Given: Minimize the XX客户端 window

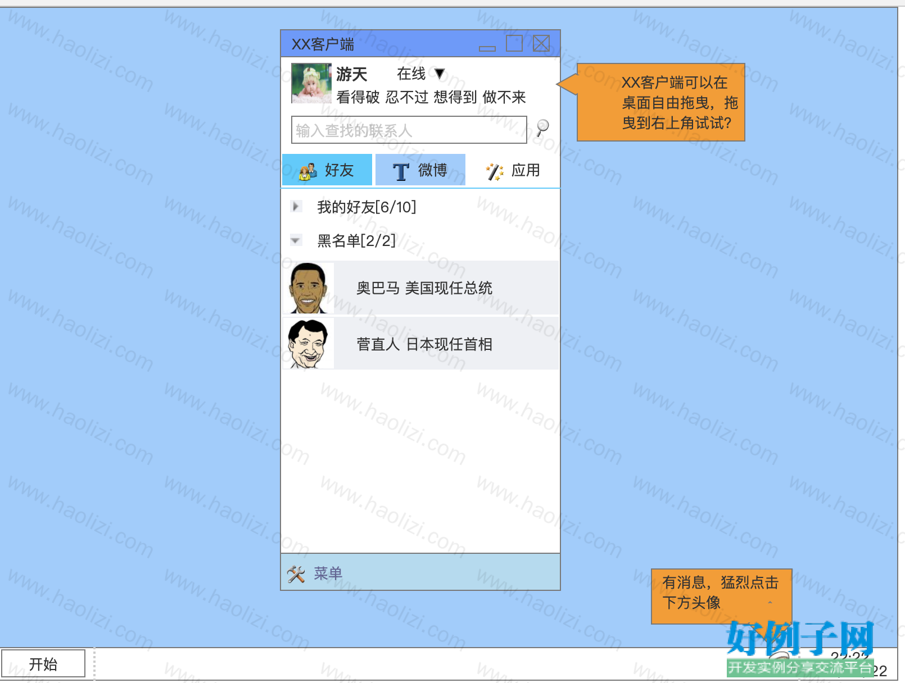Looking at the screenshot, I should click(487, 48).
